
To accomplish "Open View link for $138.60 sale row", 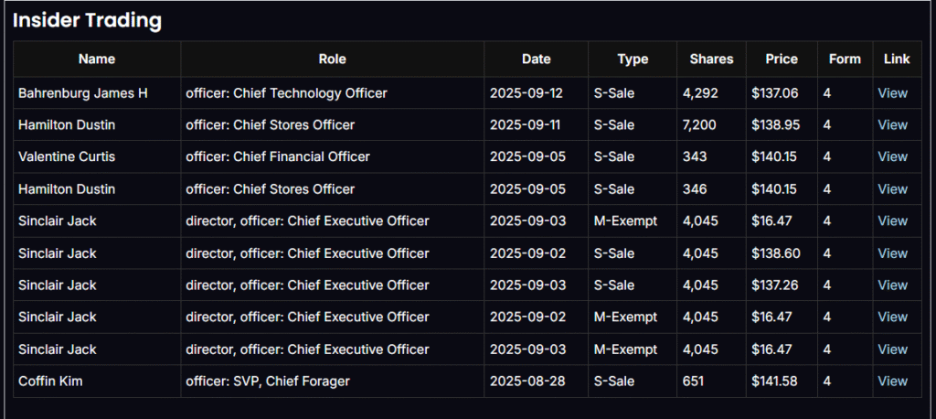I will click(892, 252).
